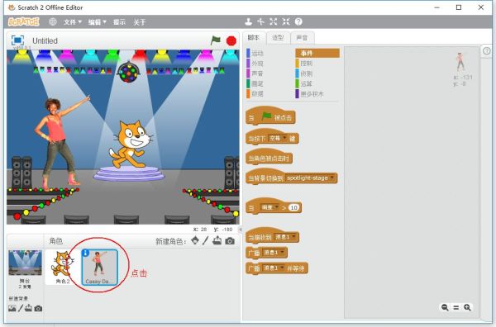Click the value 10 field in the loudness block
This screenshot has height=327, width=496.
(293, 207)
